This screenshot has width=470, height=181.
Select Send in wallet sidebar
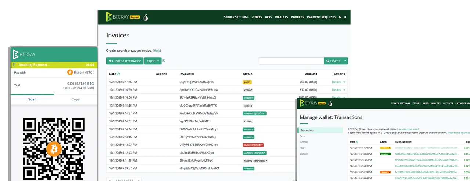point(303,136)
